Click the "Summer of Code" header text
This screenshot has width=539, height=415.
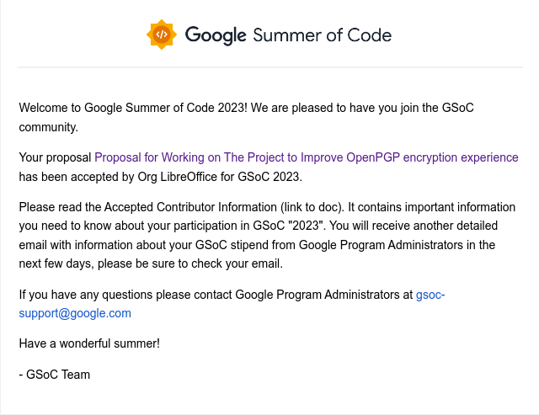pyautogui.click(x=323, y=35)
